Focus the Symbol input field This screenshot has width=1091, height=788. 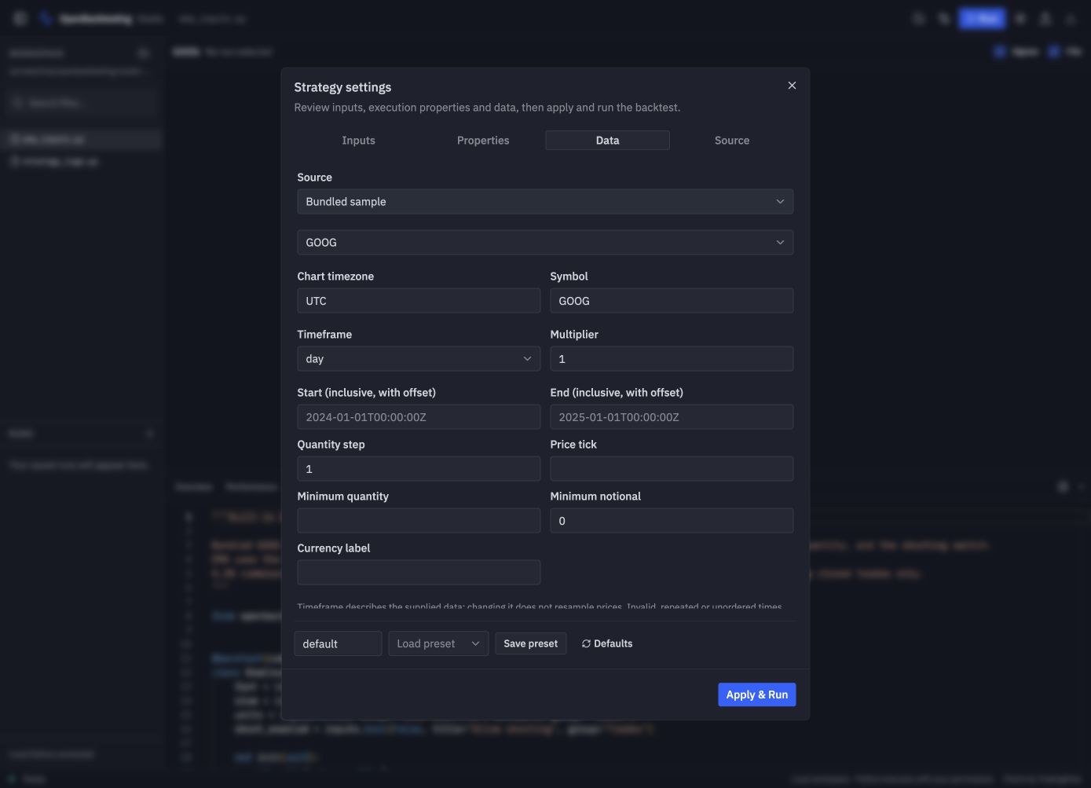672,301
